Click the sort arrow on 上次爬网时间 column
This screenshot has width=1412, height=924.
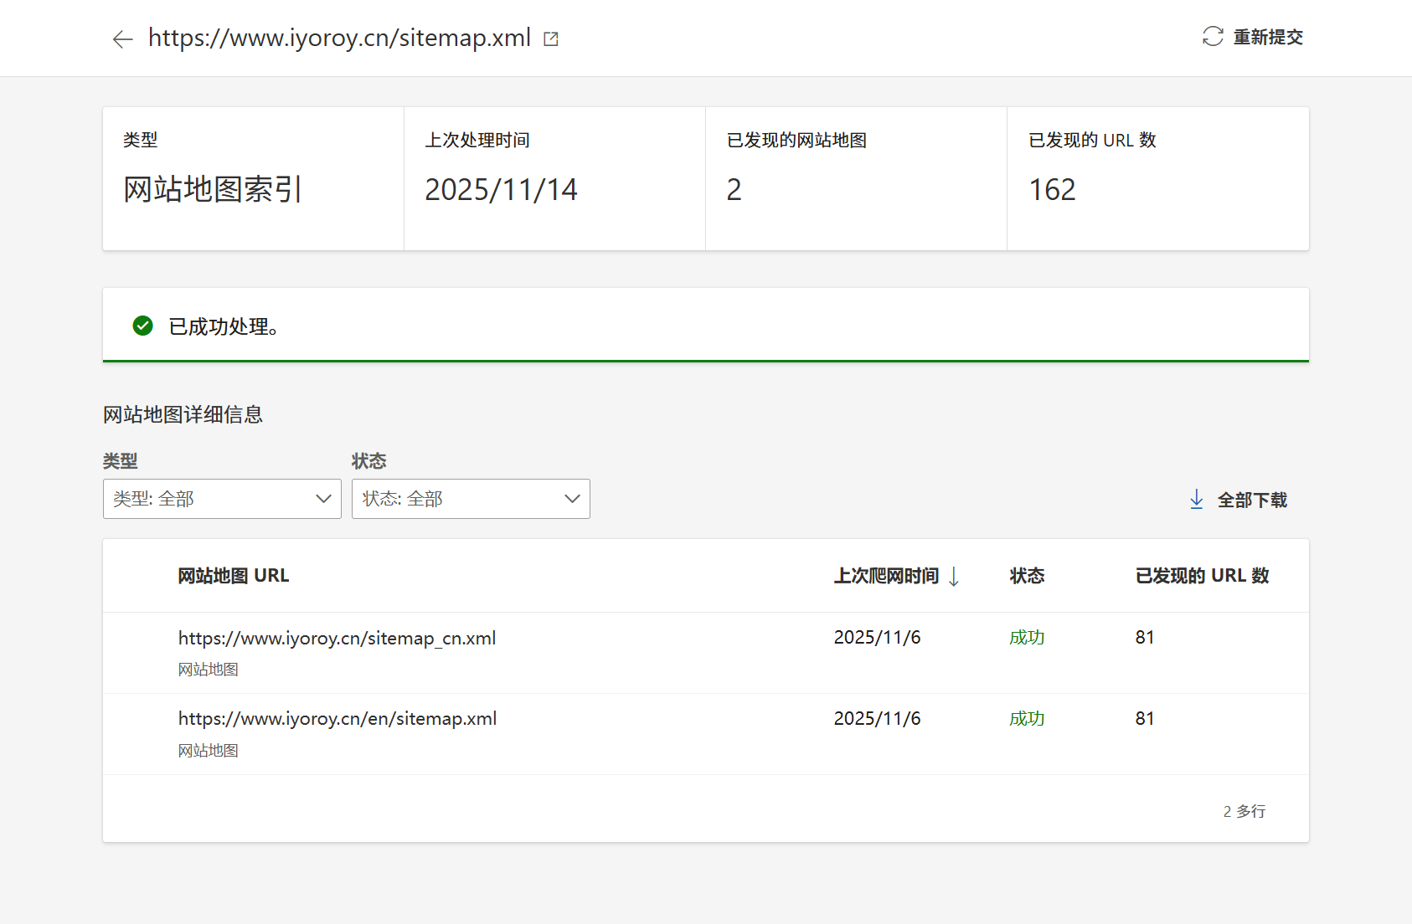coord(954,576)
